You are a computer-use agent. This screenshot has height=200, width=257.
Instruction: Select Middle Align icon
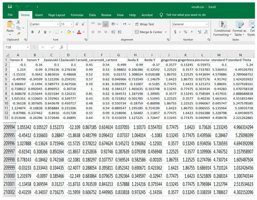pos(99,24)
